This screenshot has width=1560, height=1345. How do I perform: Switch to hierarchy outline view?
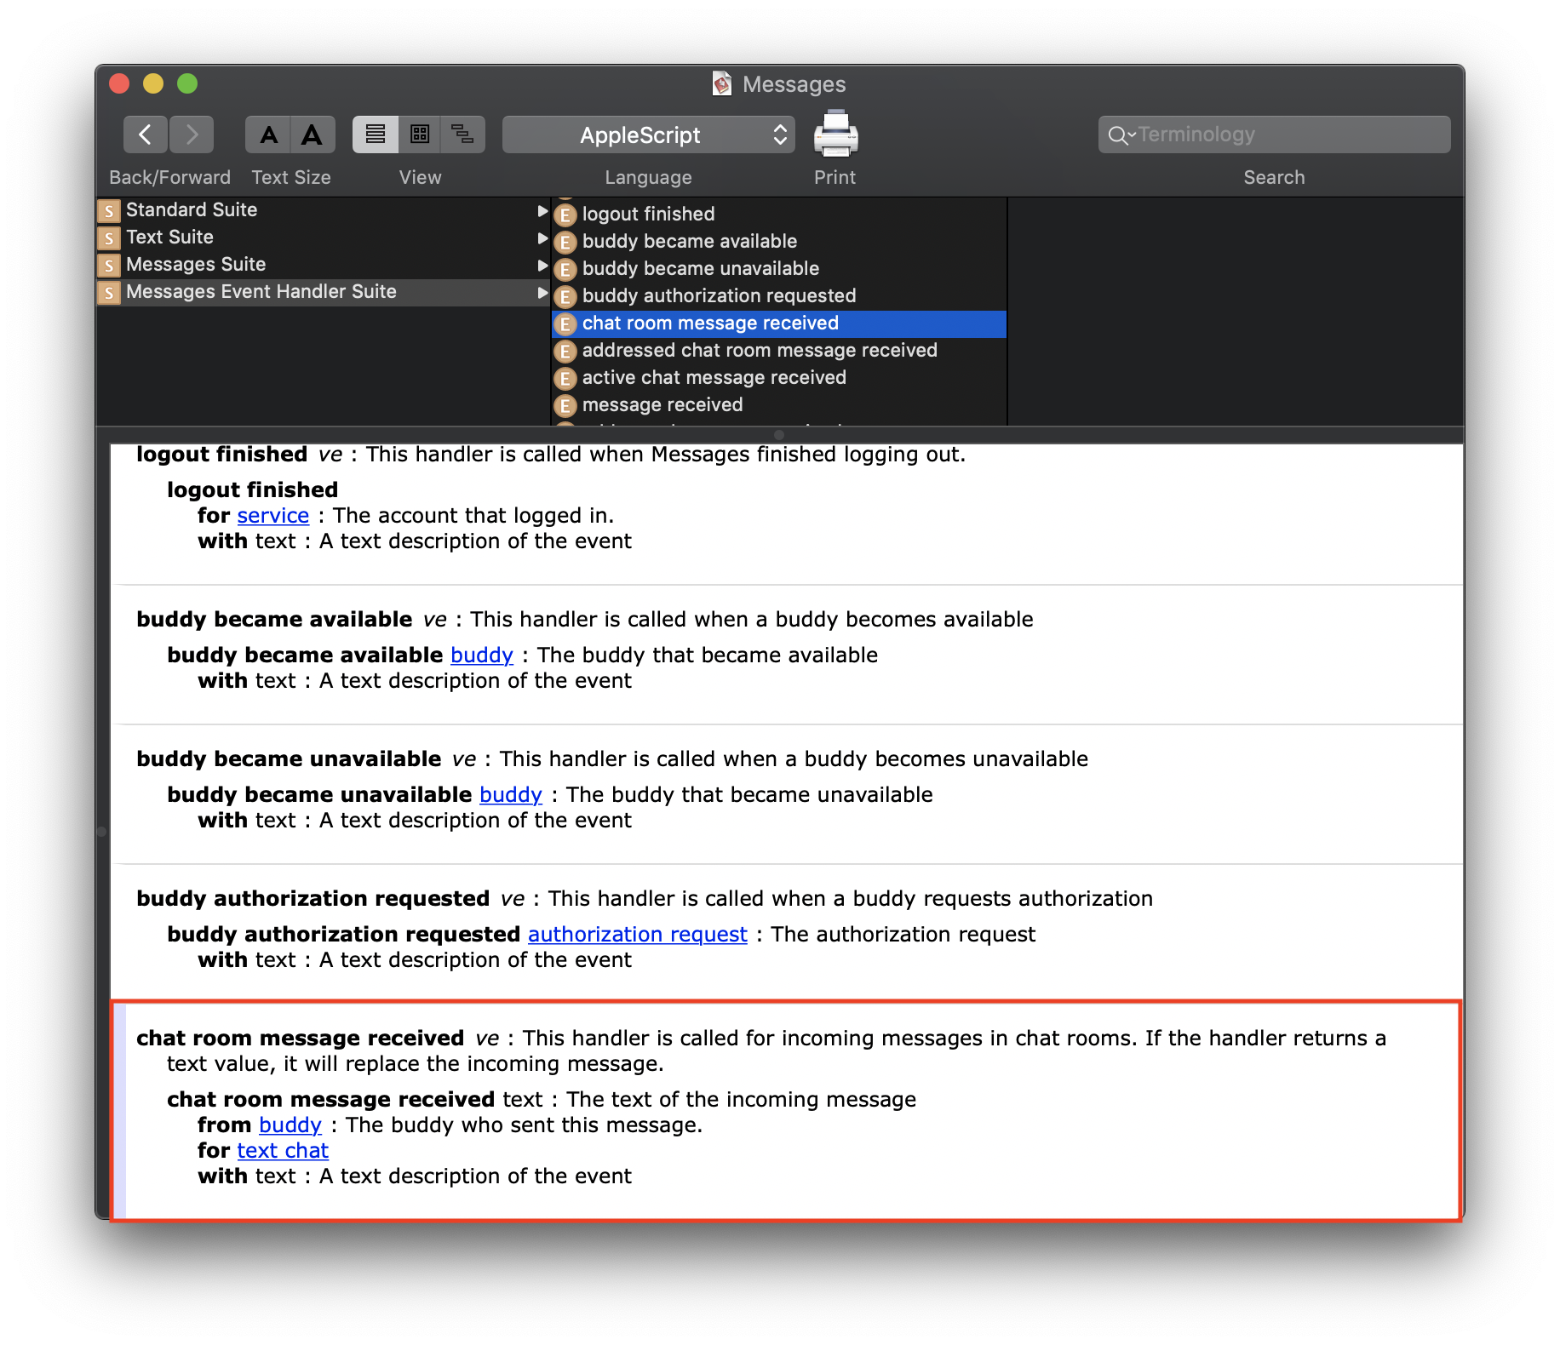click(462, 134)
